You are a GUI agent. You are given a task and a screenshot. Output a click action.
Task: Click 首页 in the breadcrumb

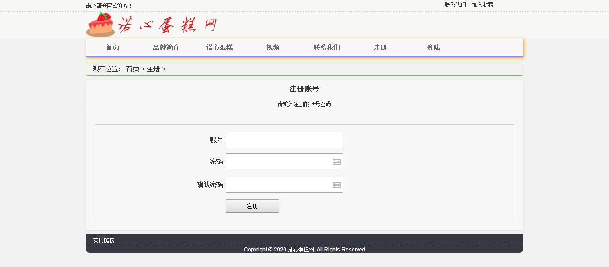(x=132, y=69)
